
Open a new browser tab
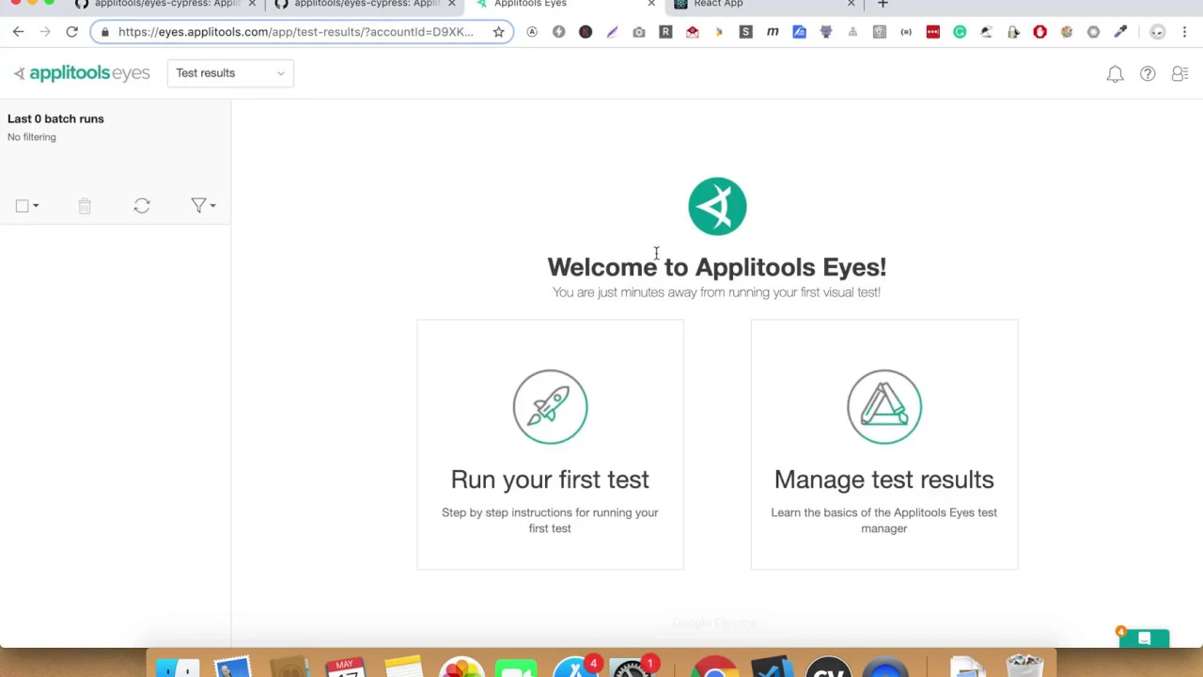click(x=883, y=4)
